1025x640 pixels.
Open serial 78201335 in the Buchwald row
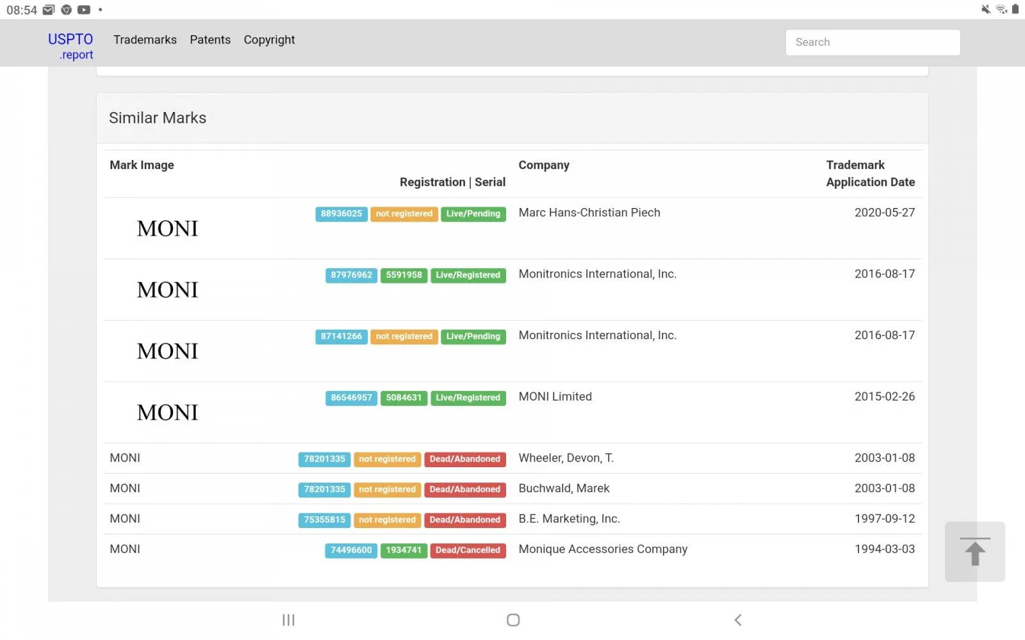pyautogui.click(x=324, y=490)
